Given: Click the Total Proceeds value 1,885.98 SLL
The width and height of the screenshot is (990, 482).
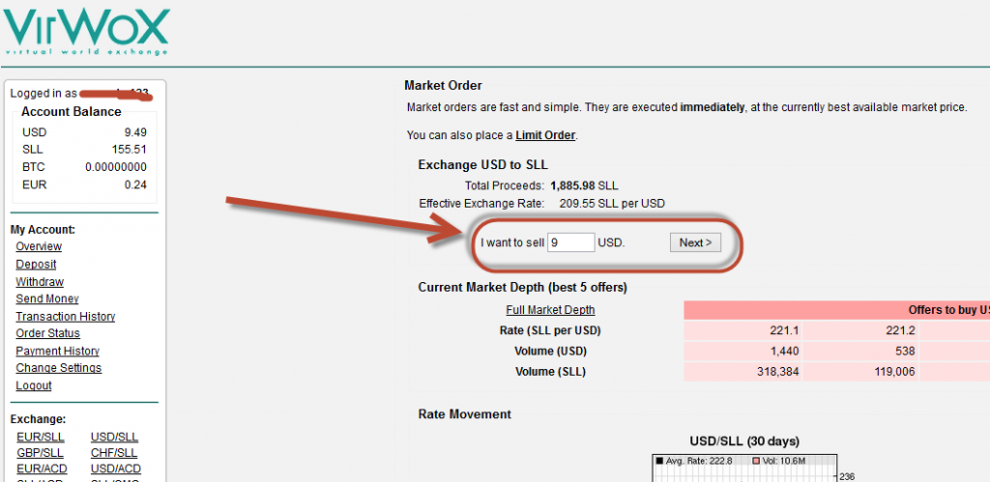Looking at the screenshot, I should (584, 186).
